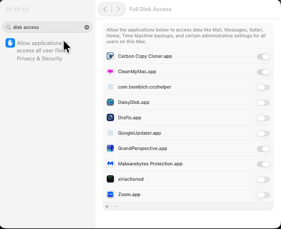Click the 'disk access' search field

pos(47,27)
